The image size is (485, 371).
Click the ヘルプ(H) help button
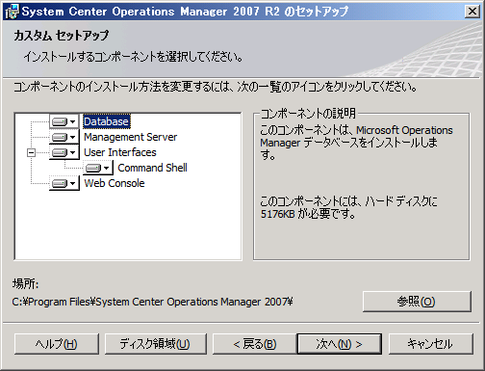pos(57,344)
